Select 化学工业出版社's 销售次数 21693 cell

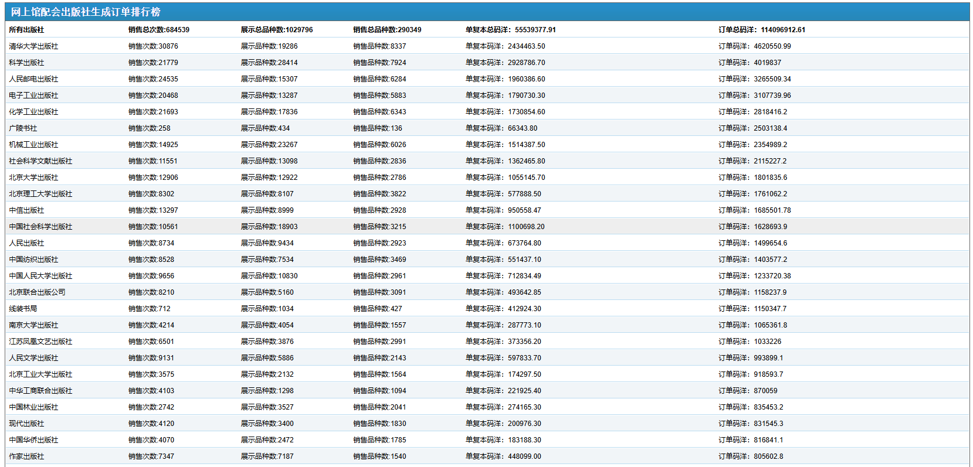click(x=153, y=112)
